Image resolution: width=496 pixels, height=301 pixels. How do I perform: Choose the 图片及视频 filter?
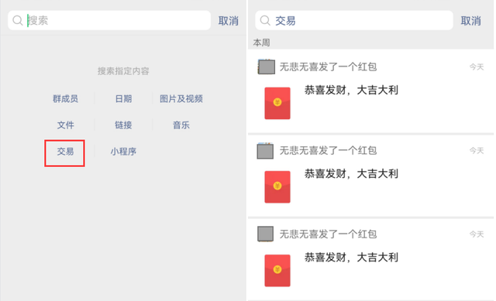(181, 99)
